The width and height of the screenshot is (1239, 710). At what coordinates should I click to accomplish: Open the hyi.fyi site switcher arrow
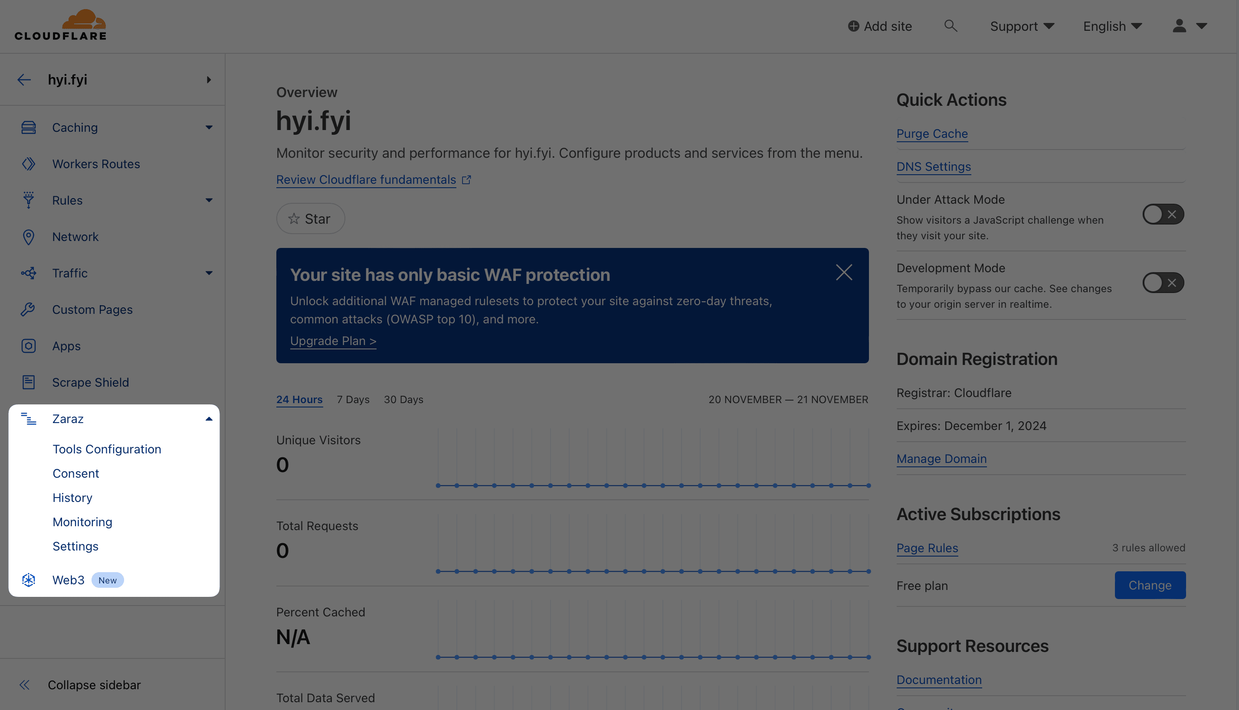[209, 79]
